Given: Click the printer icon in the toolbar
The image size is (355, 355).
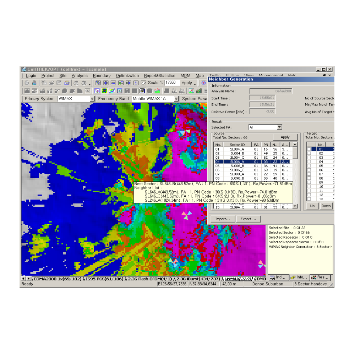Looking at the screenshot, I should pyautogui.click(x=34, y=83).
